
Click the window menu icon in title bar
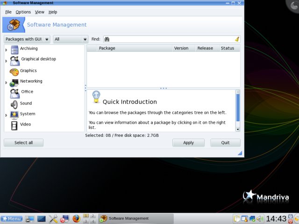[5, 3]
